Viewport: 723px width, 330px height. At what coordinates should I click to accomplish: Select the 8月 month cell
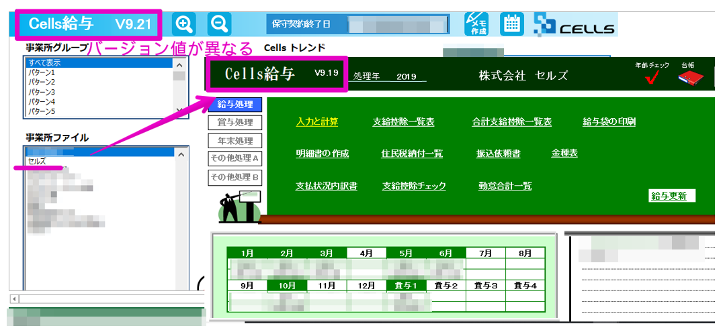tap(525, 253)
